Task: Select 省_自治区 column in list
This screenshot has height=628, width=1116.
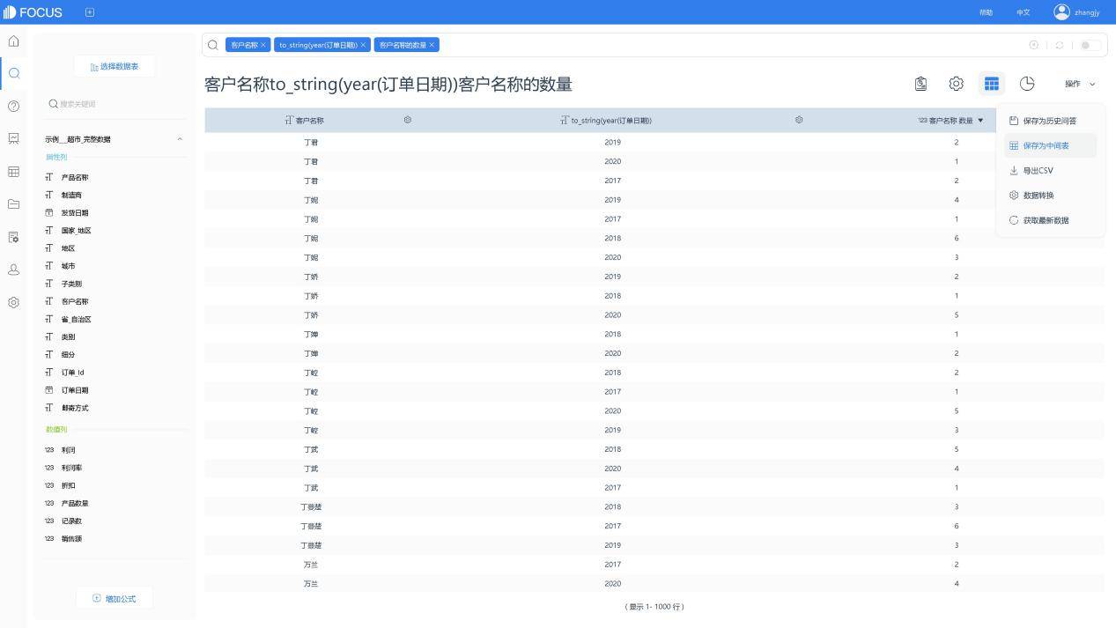Action: click(77, 320)
